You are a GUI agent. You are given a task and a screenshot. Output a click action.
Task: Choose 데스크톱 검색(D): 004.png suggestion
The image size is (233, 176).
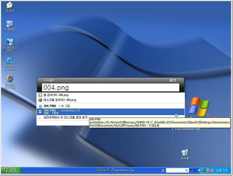[111, 100]
